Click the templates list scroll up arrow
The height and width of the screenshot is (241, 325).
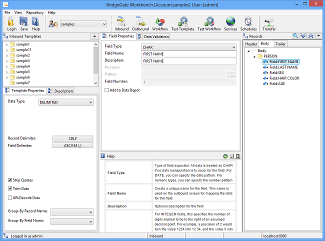(x=95, y=44)
